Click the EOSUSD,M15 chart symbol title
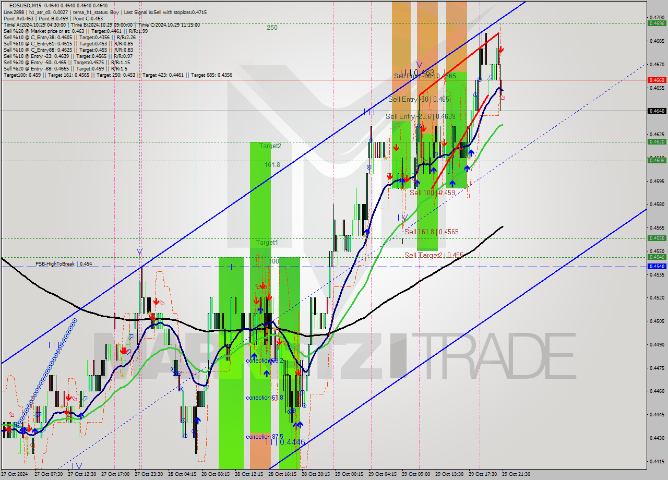 [x=26, y=6]
